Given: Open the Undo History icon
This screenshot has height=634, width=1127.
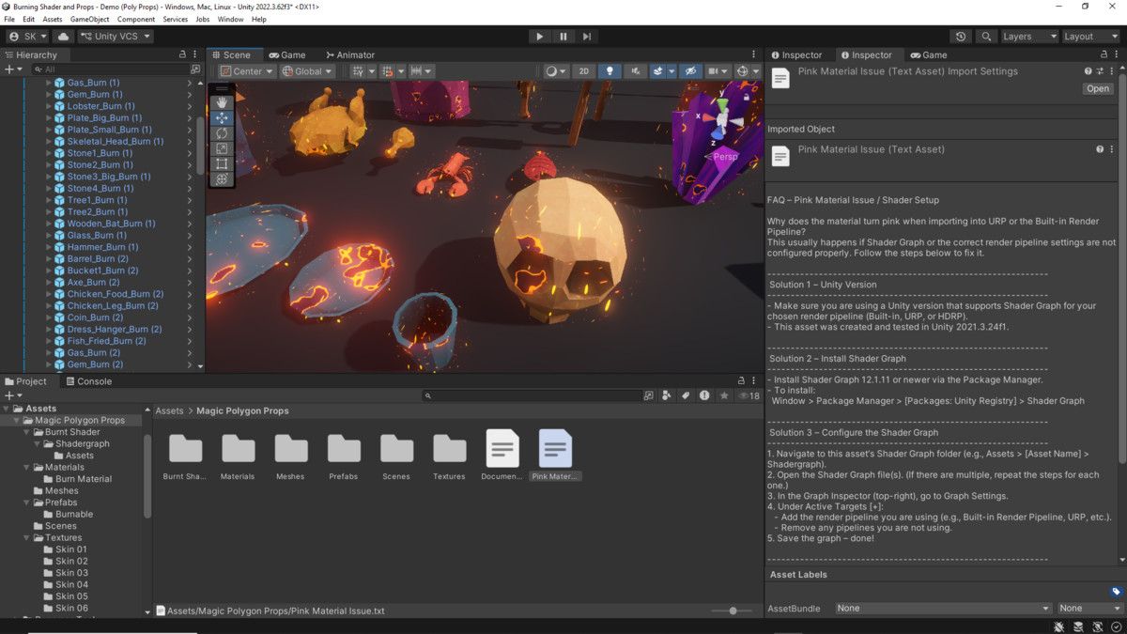Looking at the screenshot, I should coord(961,37).
